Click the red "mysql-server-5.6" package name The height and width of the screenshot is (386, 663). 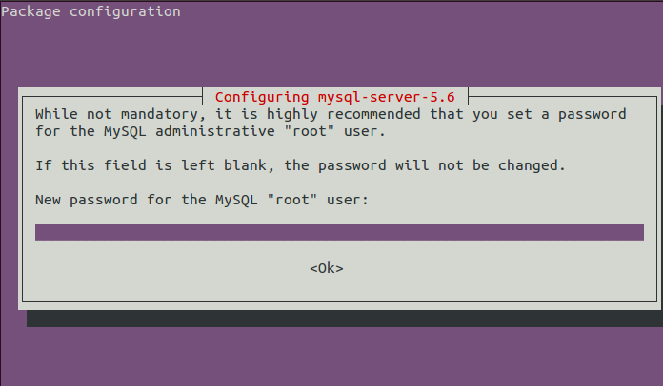(387, 97)
